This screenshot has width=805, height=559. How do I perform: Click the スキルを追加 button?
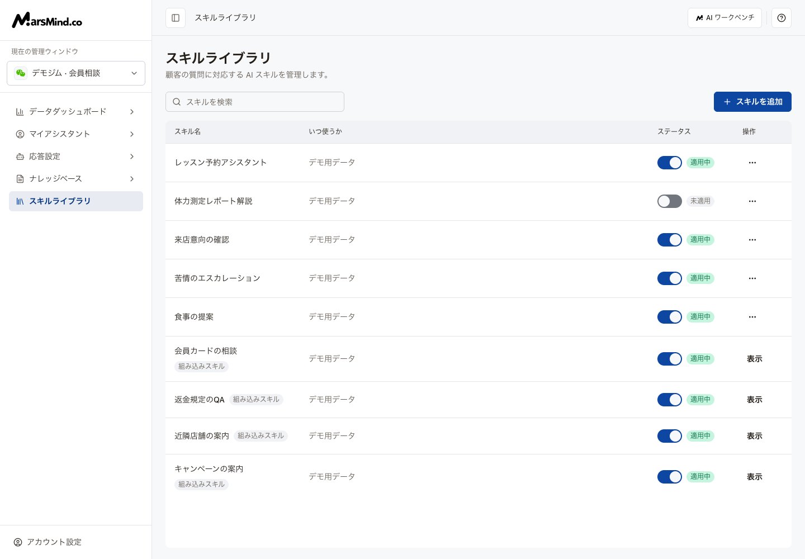752,102
